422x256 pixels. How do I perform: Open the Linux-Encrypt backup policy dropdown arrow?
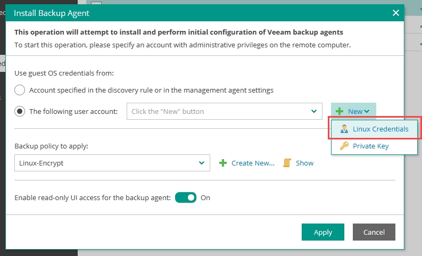point(201,163)
